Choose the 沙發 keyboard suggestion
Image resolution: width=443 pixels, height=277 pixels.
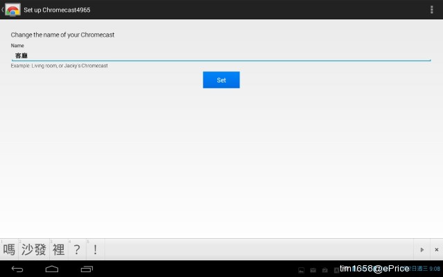pyautogui.click(x=34, y=249)
